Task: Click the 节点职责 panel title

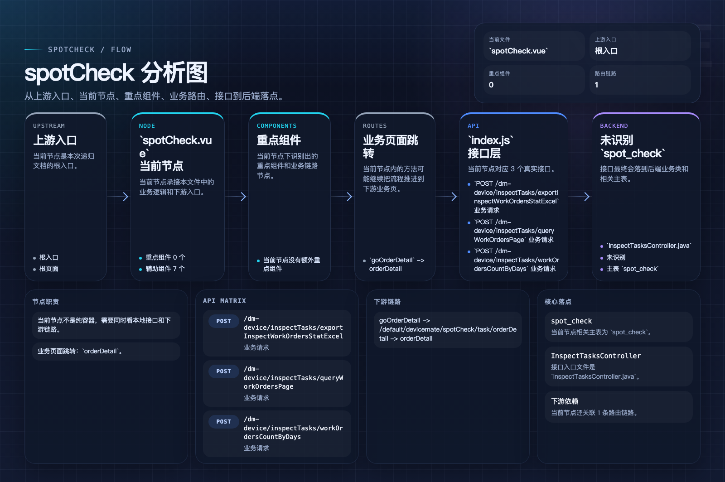Action: pos(46,302)
